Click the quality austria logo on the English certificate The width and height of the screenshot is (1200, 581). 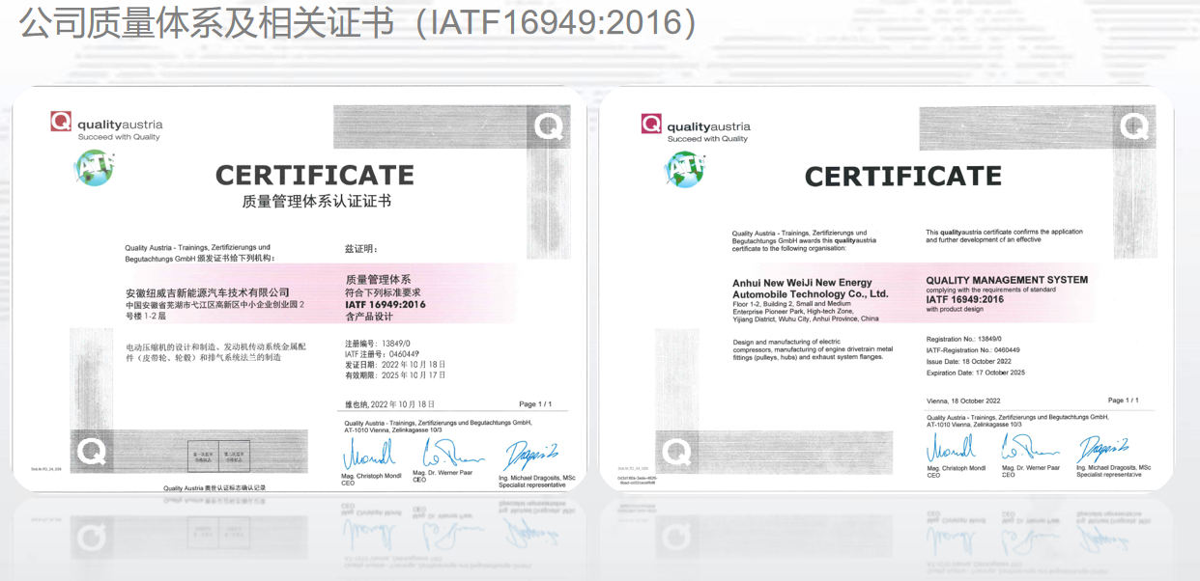coord(696,128)
